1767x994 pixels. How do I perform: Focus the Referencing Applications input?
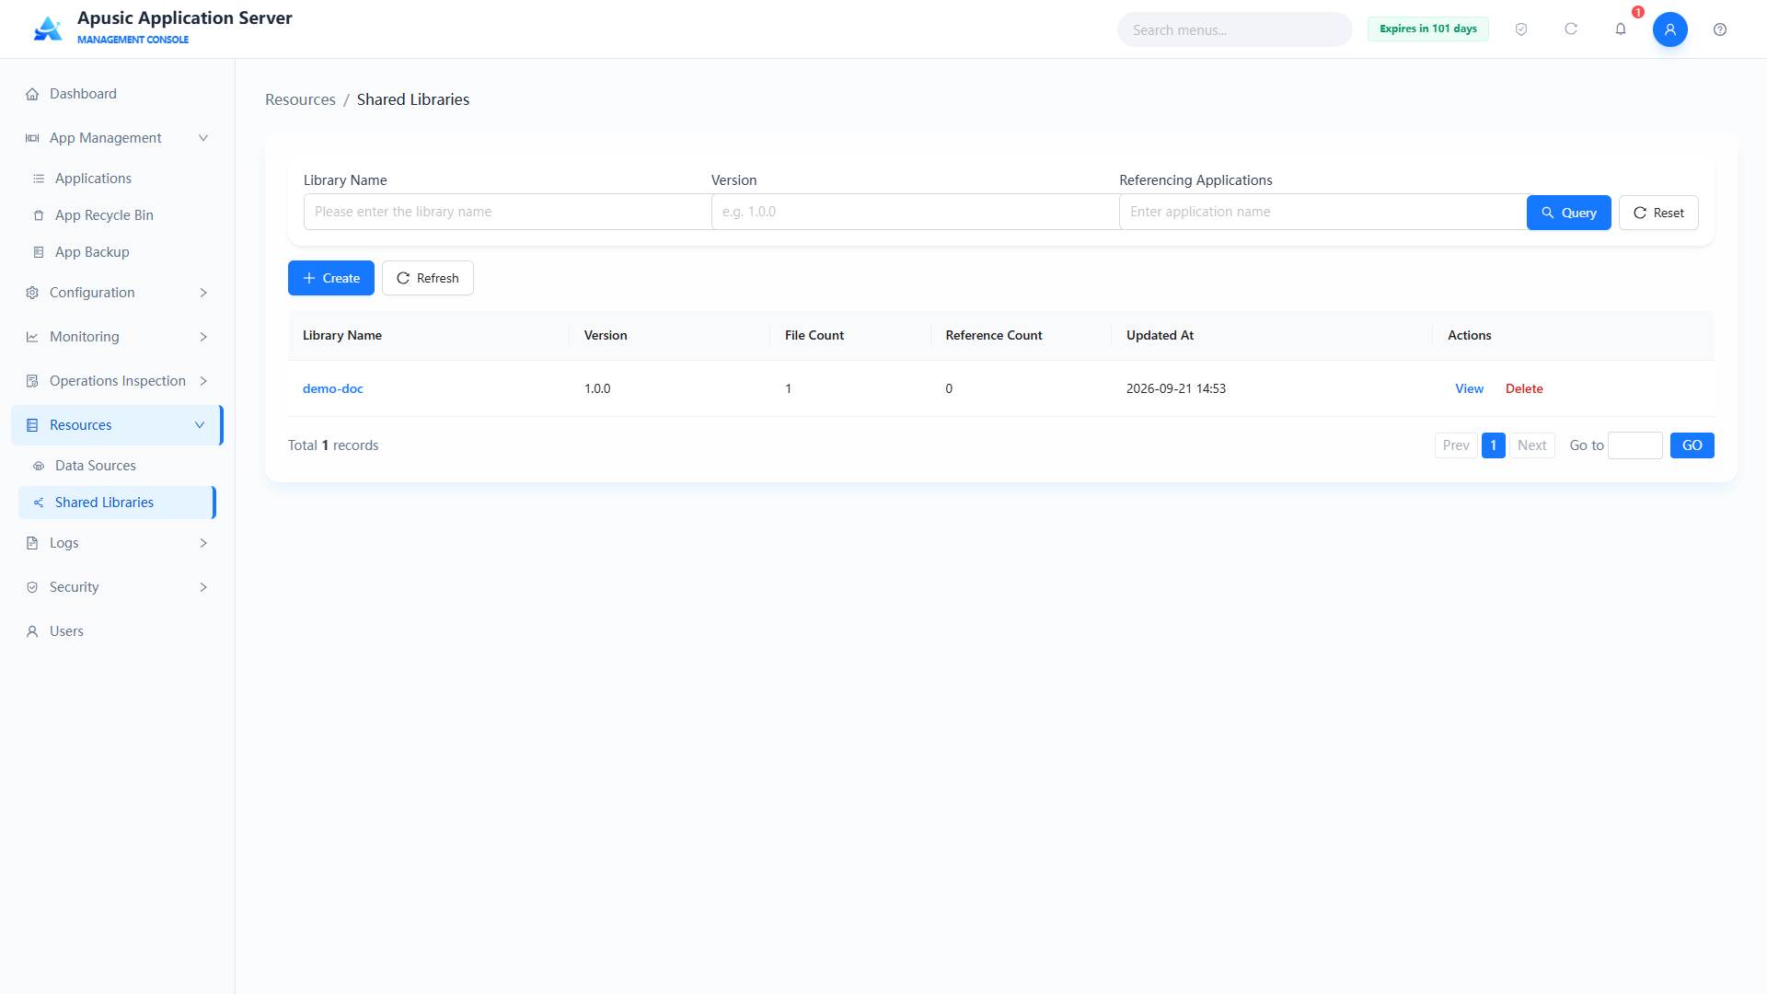click(1322, 212)
